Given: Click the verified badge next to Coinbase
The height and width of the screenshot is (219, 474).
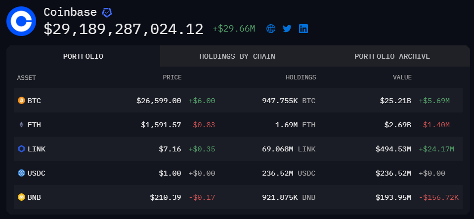Looking at the screenshot, I should tap(107, 12).
